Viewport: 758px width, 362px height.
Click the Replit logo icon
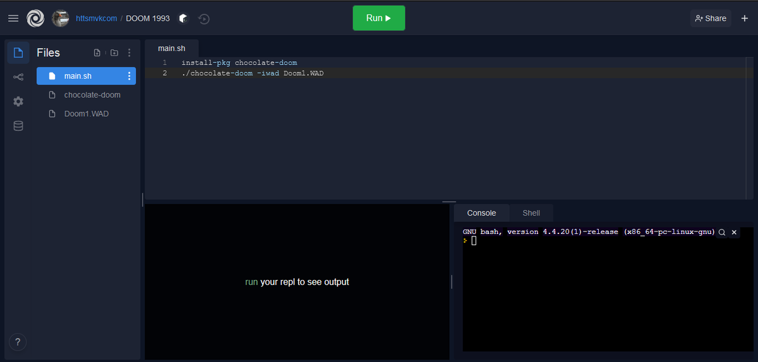click(x=35, y=18)
